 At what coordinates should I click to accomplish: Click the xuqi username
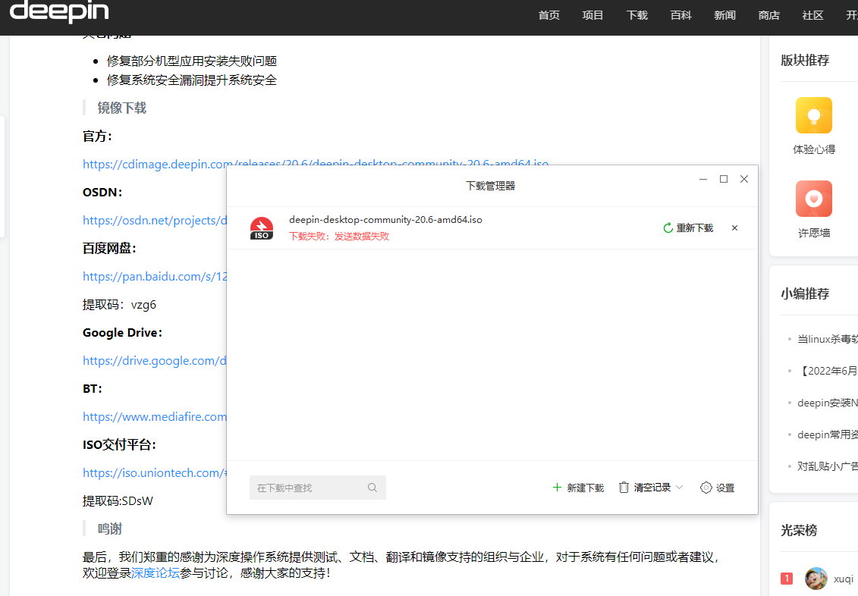point(844,579)
